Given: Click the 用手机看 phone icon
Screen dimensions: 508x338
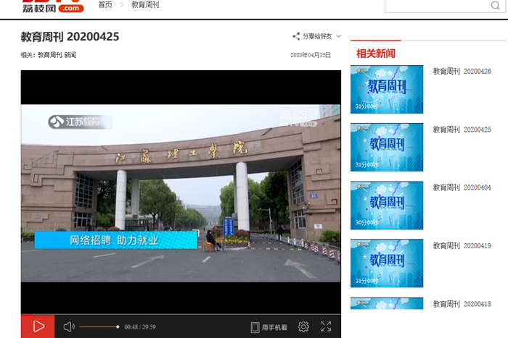Looking at the screenshot, I should (x=255, y=327).
